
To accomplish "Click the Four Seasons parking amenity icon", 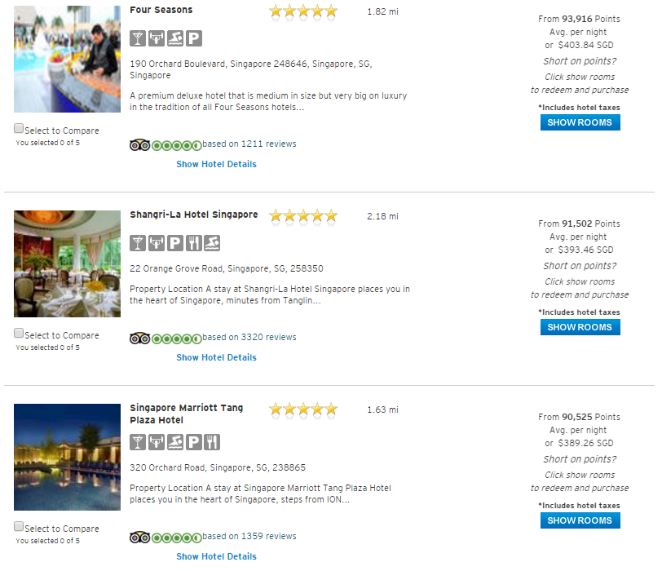I will (x=194, y=38).
